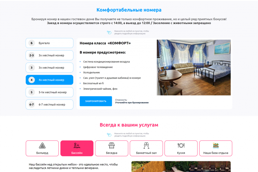This screenshot has height=172, width=258.
Task: Click the Бесплатный wi-fi item
Action: click(94, 83)
